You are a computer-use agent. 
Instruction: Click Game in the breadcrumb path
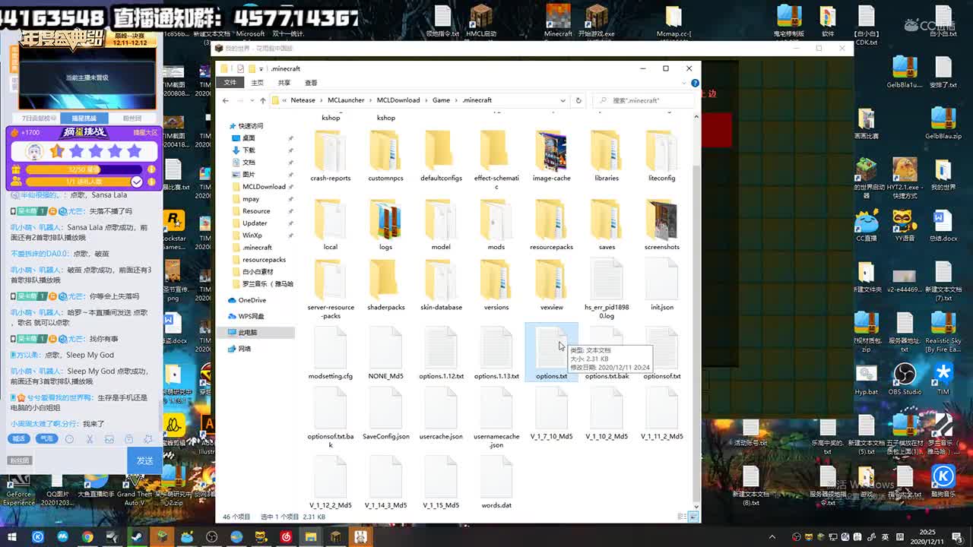coord(441,100)
